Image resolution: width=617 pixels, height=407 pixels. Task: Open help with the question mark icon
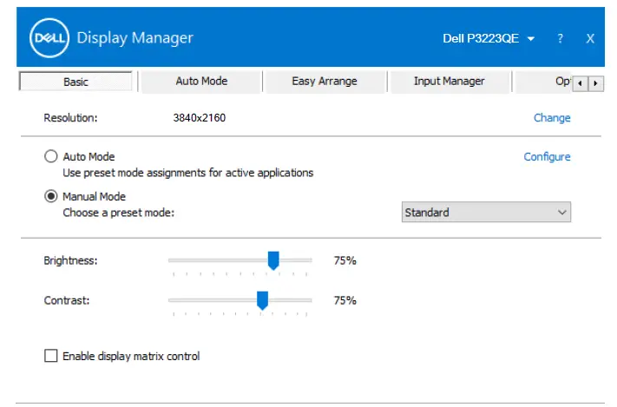pyautogui.click(x=560, y=38)
